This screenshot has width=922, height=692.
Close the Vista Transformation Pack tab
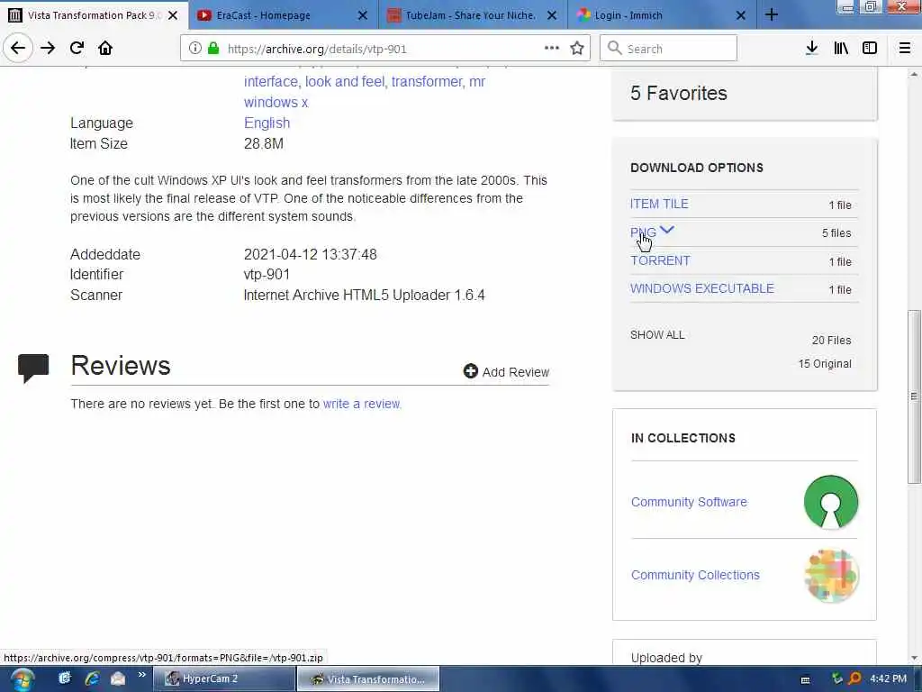(173, 15)
